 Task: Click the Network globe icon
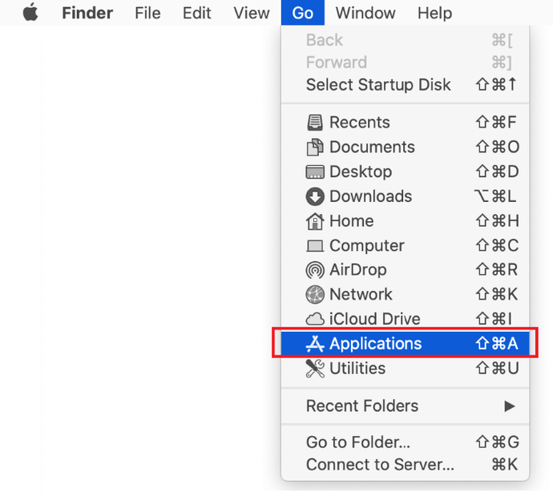point(315,295)
